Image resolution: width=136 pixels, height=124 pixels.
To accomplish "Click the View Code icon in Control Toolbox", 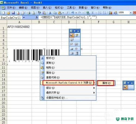I will click(72, 40).
